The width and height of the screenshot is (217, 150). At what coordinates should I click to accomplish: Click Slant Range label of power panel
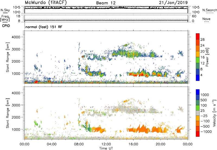click(8, 57)
